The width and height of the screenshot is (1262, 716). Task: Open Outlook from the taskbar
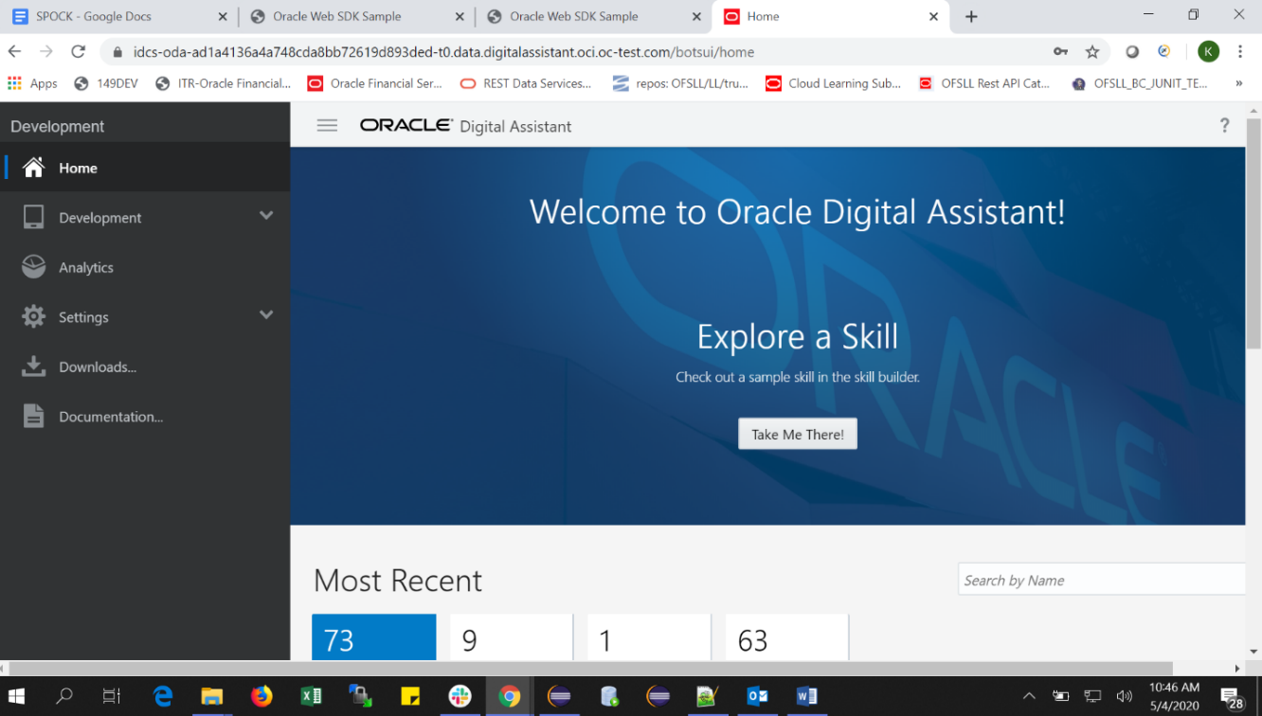coord(757,696)
